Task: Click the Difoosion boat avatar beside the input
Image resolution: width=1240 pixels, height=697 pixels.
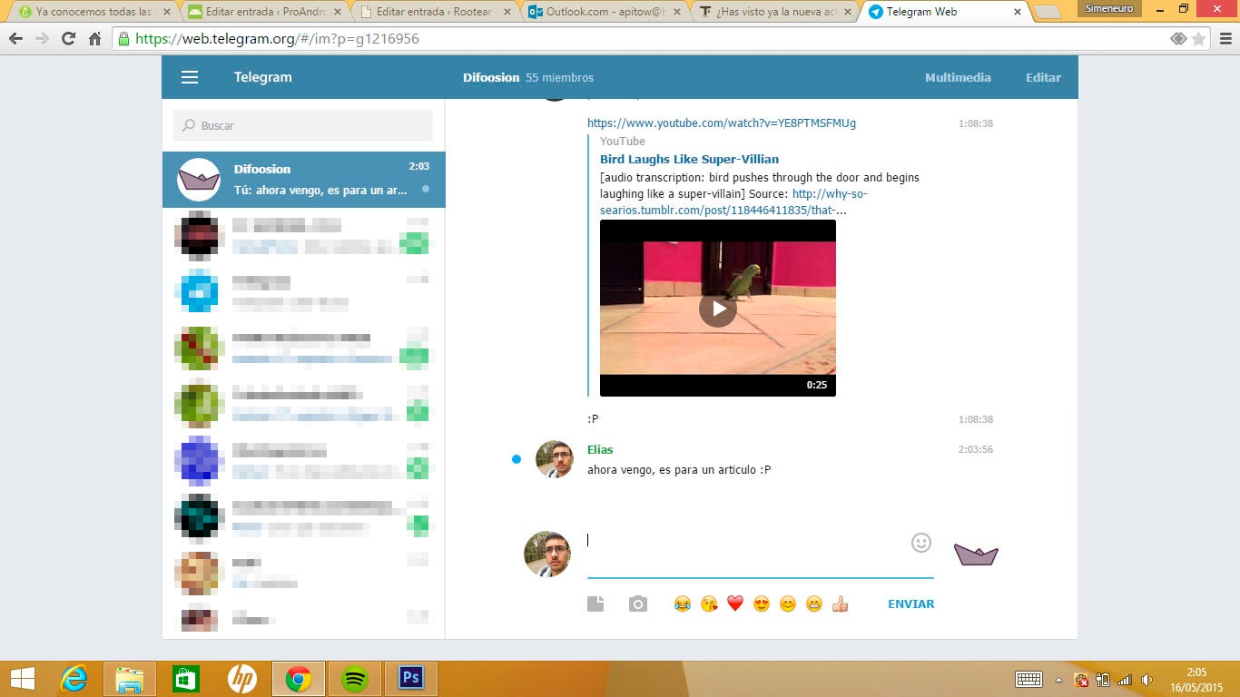Action: coord(976,554)
